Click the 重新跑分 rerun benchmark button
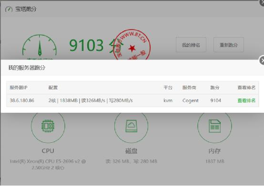Screen dimensions: 264x186 pos(228,45)
